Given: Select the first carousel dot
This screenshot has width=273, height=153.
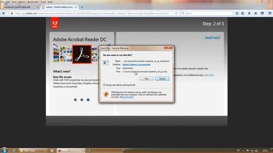Looking at the screenshot, I should tap(76, 100).
